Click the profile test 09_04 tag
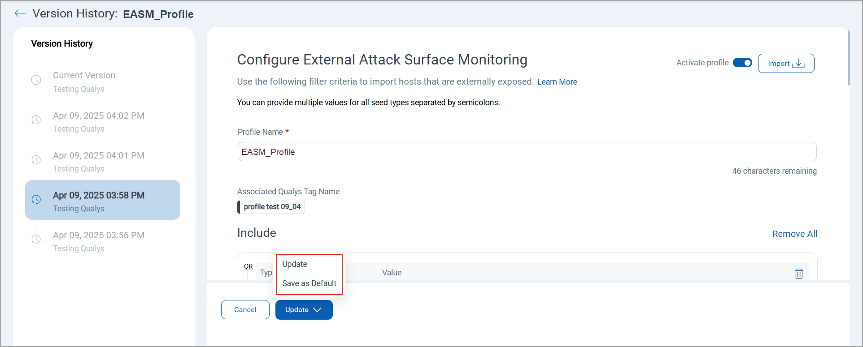863x347 pixels. [272, 207]
